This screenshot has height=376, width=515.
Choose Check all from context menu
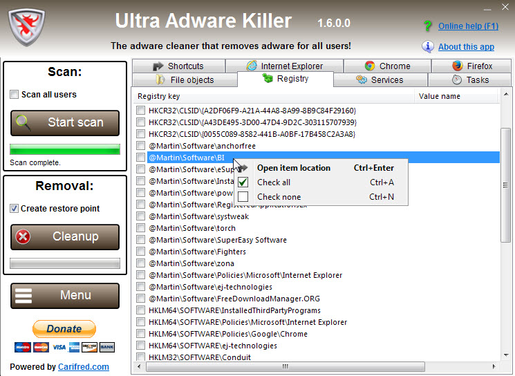tap(321, 182)
